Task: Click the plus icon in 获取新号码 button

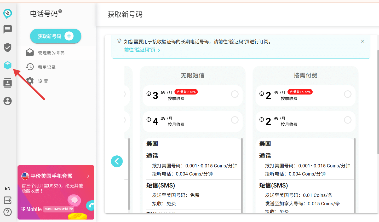Action: [69, 36]
